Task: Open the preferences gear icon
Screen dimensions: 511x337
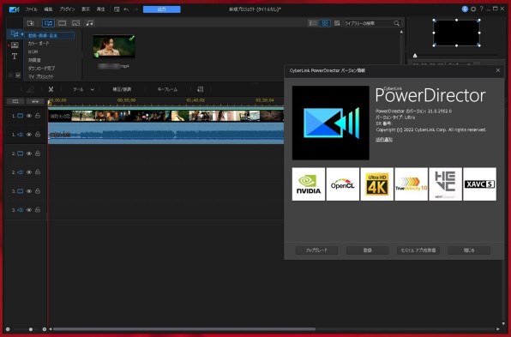Action: (x=473, y=9)
